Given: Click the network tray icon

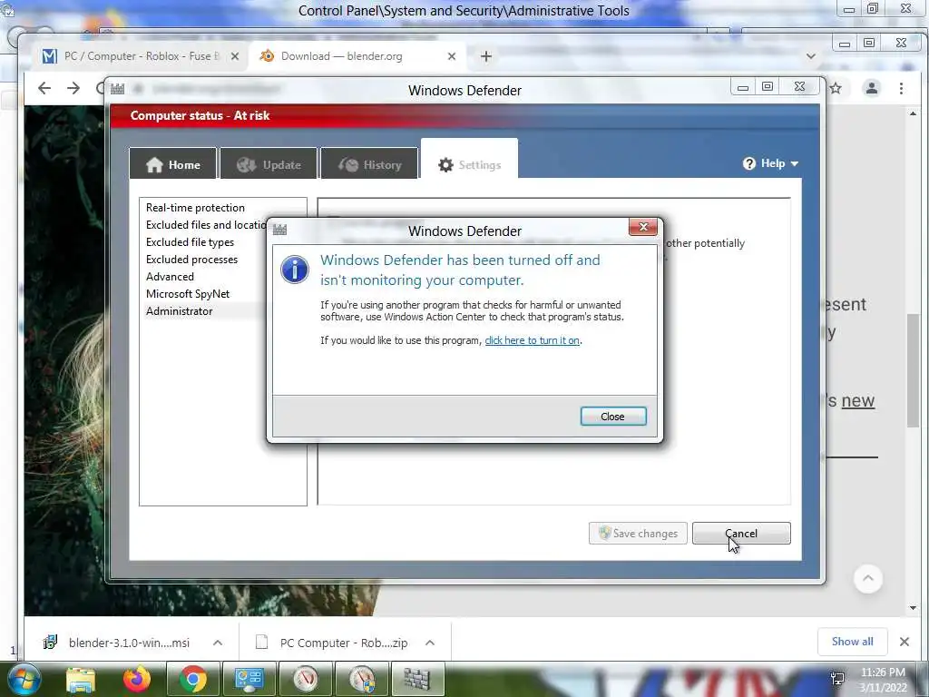Looking at the screenshot, I should coord(837,679).
